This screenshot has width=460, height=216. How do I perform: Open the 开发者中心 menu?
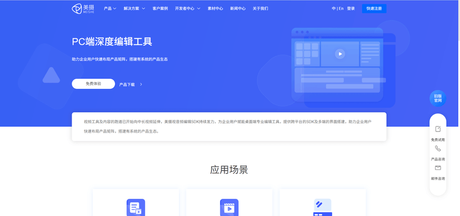click(x=184, y=8)
